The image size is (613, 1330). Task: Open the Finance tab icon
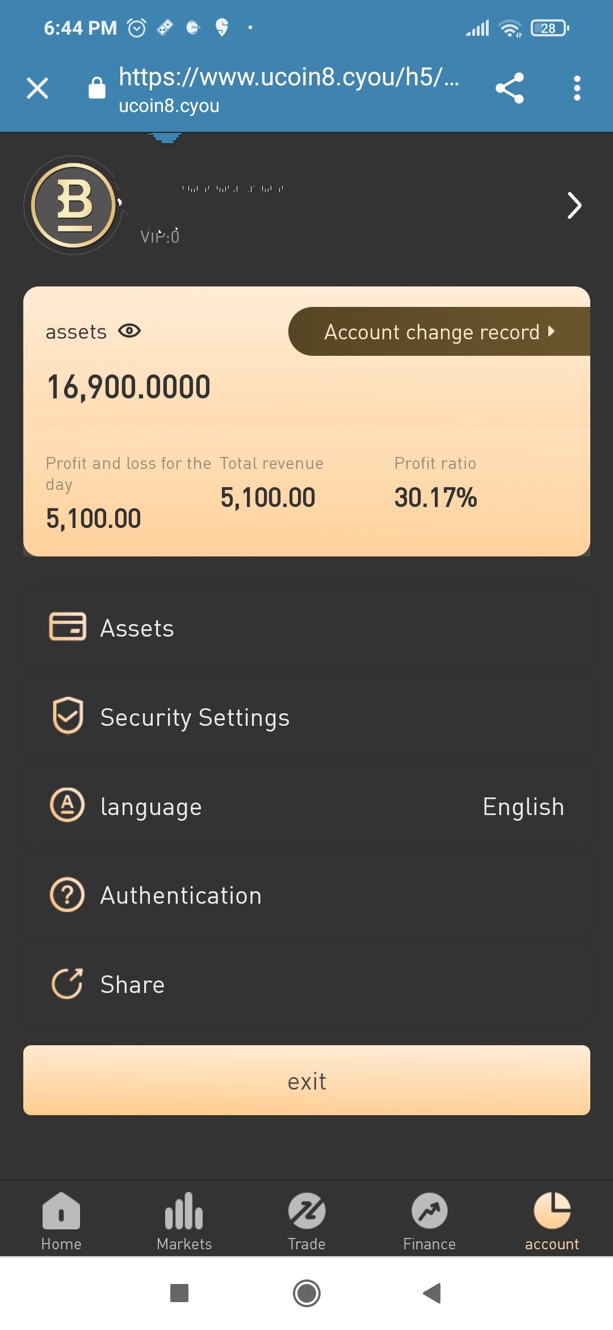[x=429, y=1211]
